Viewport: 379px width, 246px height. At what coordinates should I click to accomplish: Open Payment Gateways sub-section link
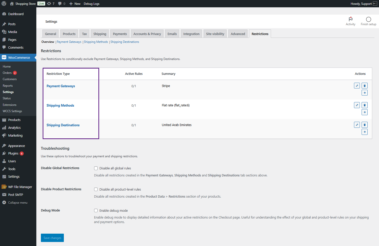[69, 42]
